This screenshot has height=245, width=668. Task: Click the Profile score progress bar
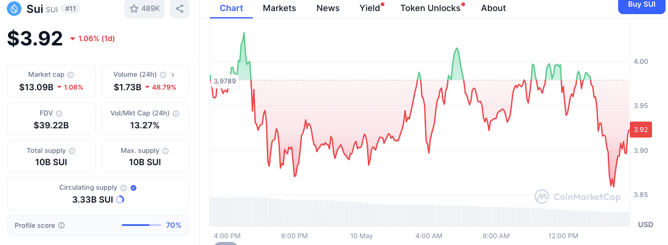141,225
